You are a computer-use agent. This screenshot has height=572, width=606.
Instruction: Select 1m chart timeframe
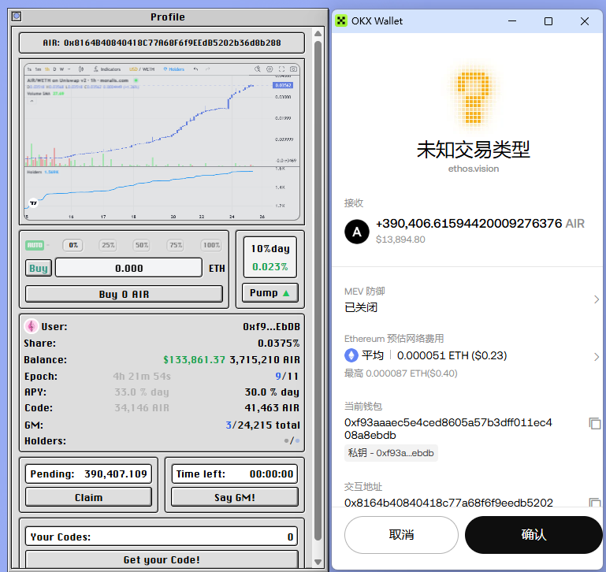[x=38, y=69]
